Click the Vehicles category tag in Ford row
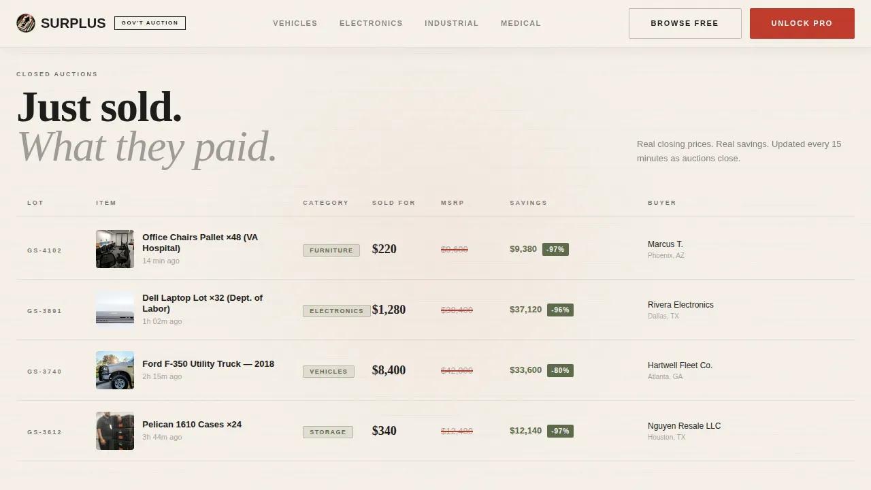The height and width of the screenshot is (490, 871). click(x=329, y=372)
